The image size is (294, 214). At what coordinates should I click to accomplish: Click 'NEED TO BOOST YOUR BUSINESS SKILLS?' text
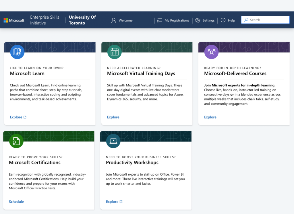tap(141, 157)
